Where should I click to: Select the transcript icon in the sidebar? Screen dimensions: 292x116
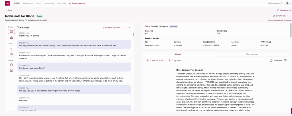11,31
